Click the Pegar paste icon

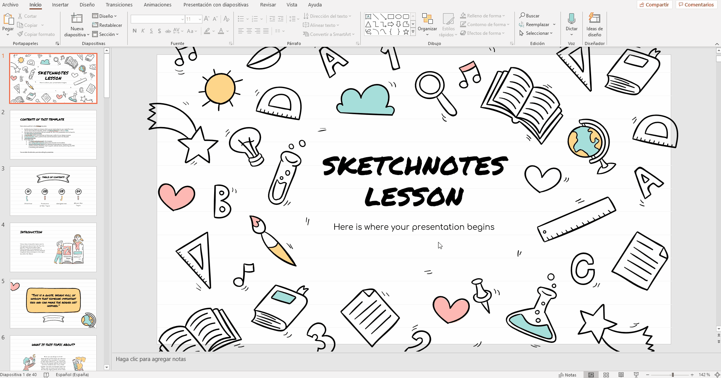[x=8, y=19]
